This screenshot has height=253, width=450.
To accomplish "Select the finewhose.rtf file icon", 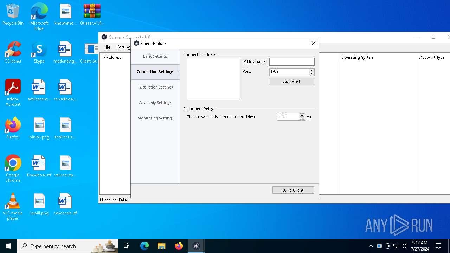I will (39, 166).
